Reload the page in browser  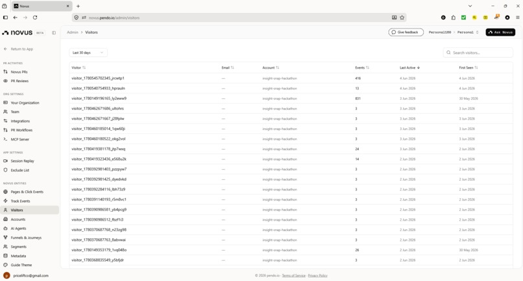(x=35, y=17)
